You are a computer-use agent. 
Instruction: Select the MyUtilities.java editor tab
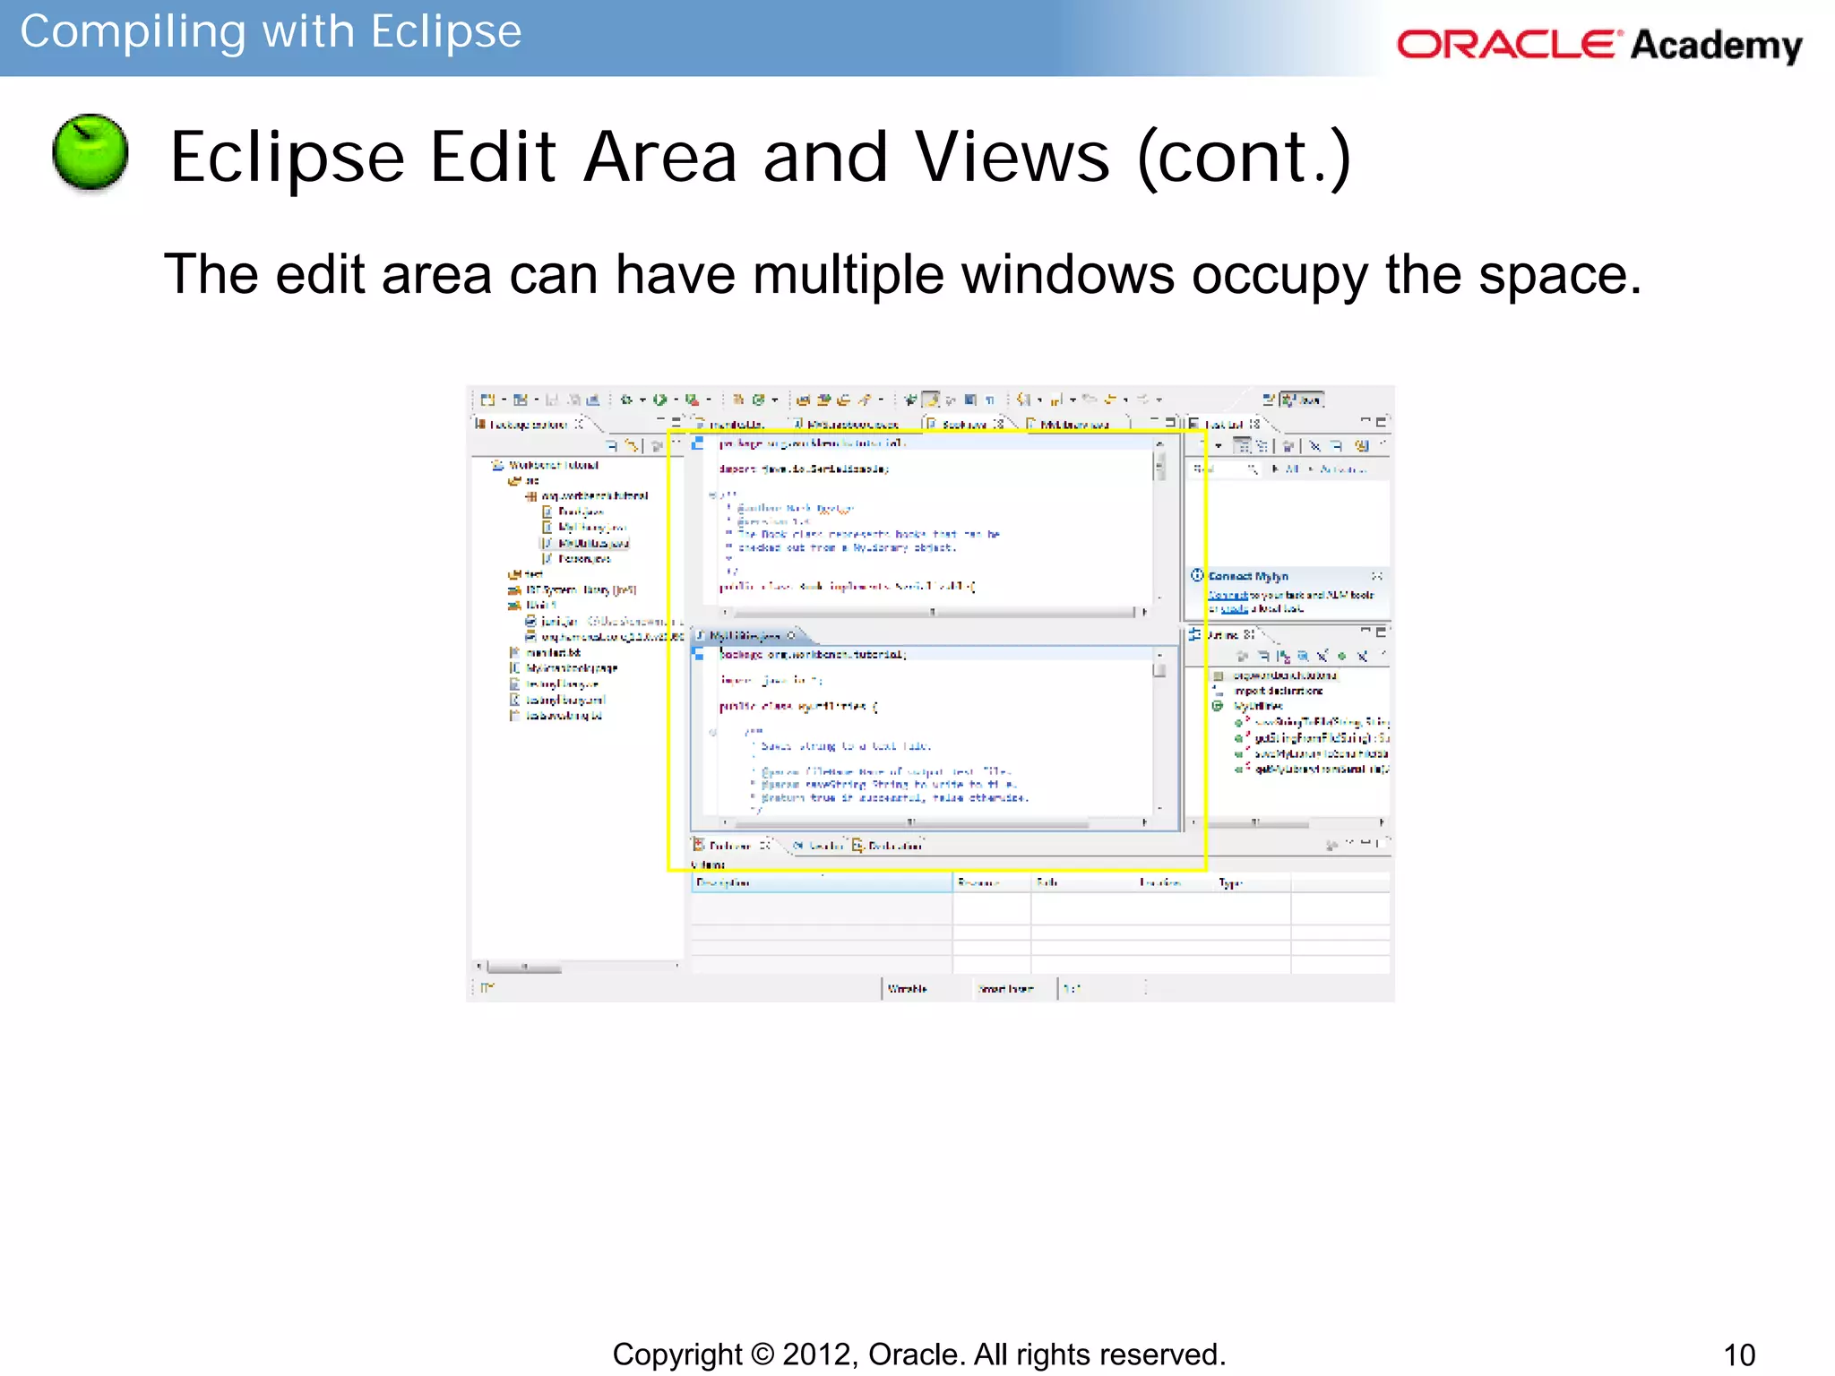pyautogui.click(x=745, y=636)
